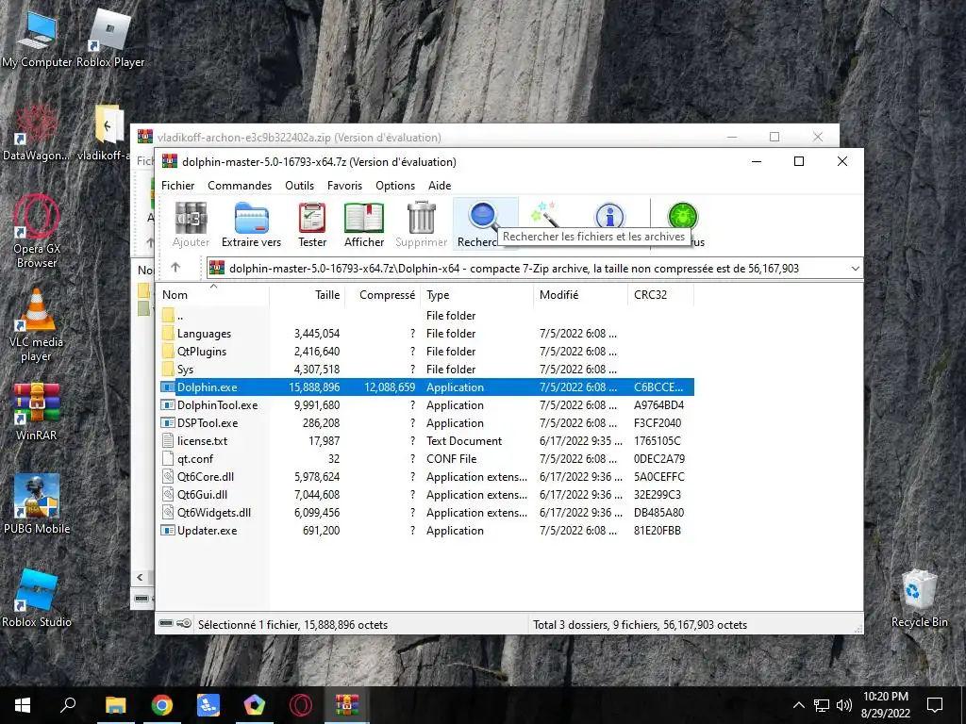Select the WinRAR desktop shortcut
This screenshot has height=724, width=966.
click(x=37, y=411)
